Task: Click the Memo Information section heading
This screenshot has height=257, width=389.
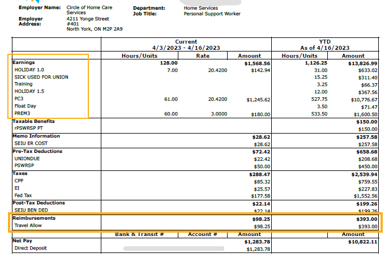Action: (37, 136)
